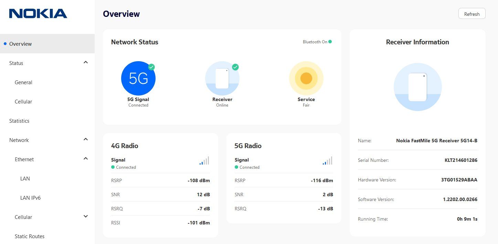Viewport: 498px width, 244px height.
Task: Click the Serial Number field label
Action: pyautogui.click(x=373, y=160)
